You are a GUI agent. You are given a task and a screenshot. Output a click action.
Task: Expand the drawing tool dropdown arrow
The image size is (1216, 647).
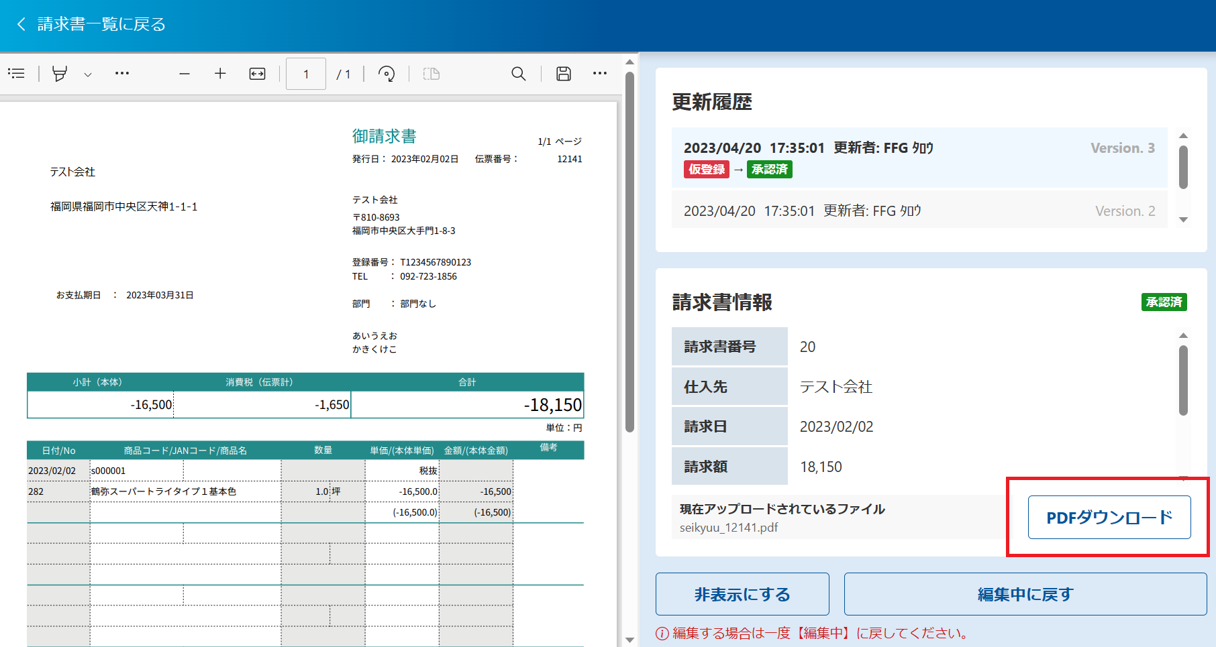click(x=88, y=74)
